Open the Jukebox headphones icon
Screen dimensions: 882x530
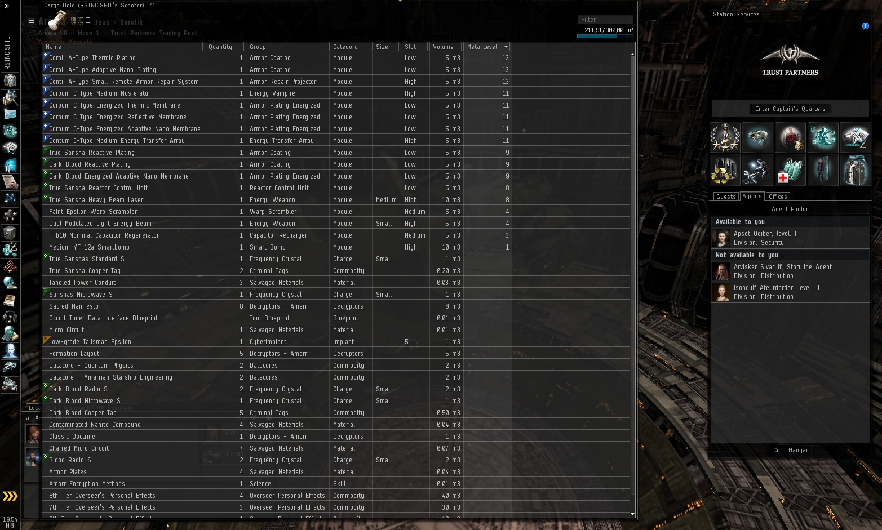click(10, 317)
